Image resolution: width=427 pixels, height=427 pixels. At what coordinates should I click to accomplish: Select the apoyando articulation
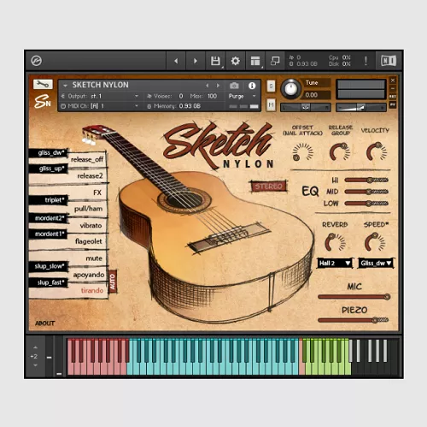(89, 275)
